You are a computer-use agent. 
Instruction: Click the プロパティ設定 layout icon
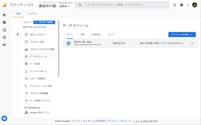[26, 42]
